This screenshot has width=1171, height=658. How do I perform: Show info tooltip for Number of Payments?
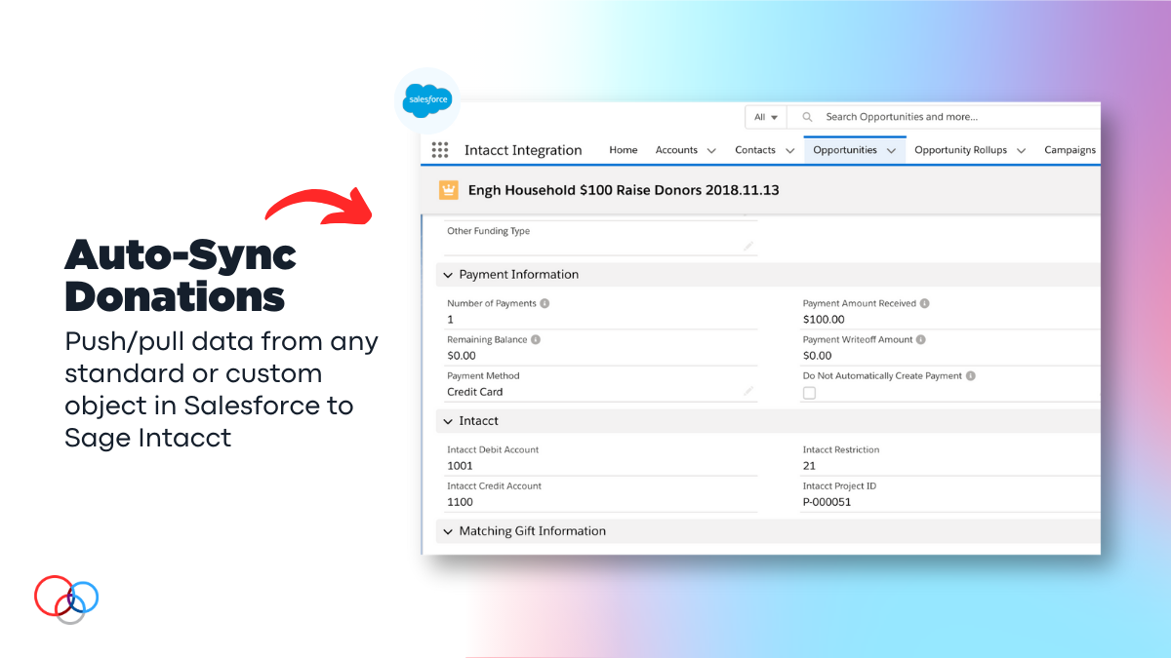point(545,303)
